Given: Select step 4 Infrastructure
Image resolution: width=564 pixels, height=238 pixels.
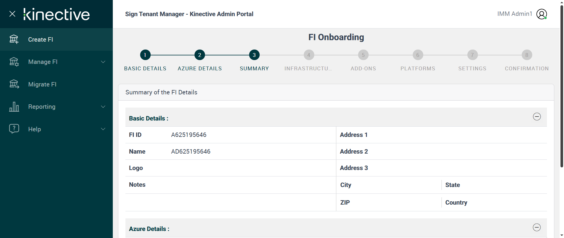Looking at the screenshot, I should [x=308, y=55].
